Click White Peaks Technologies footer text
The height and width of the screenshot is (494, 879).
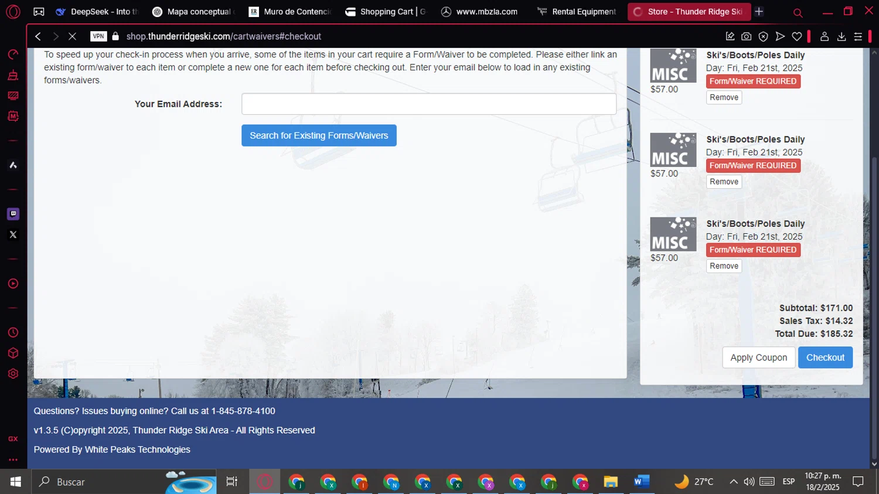point(138,449)
